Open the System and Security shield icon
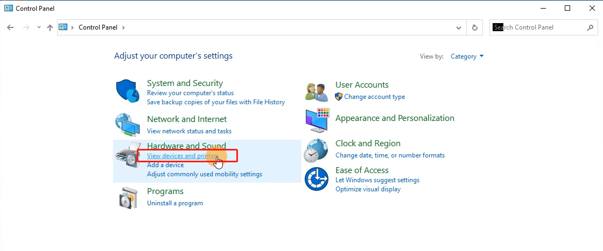This screenshot has height=251, width=603. coord(127,91)
